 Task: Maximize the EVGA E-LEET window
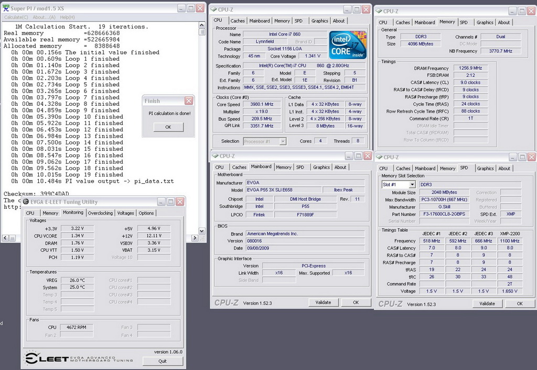pos(170,202)
